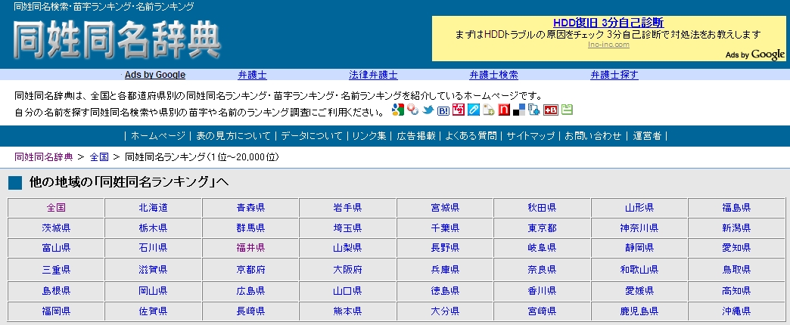The height and width of the screenshot is (325, 790).
Task: Follow the 弁護士探す ad link
Action: pos(614,75)
